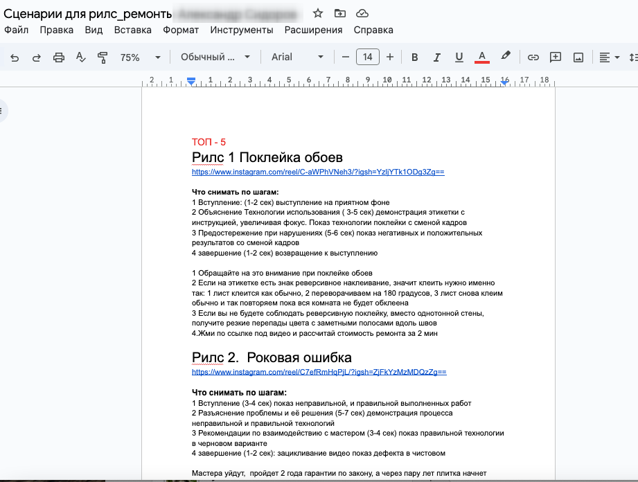
Task: Click the right indent marker on ruler
Action: 504,82
